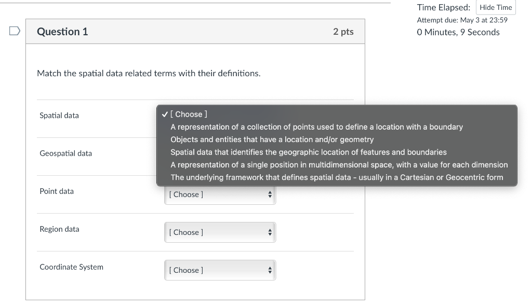The image size is (532, 308).
Task: Click the 'Region data' term label
Action: coord(59,229)
